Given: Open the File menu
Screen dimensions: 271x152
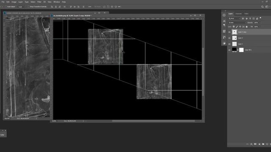Looking at the screenshot, I should [3, 2].
